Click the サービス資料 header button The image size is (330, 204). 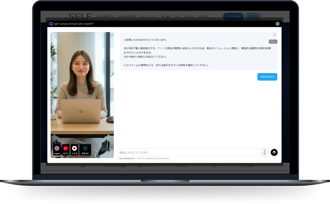pyautogui.click(x=233, y=16)
